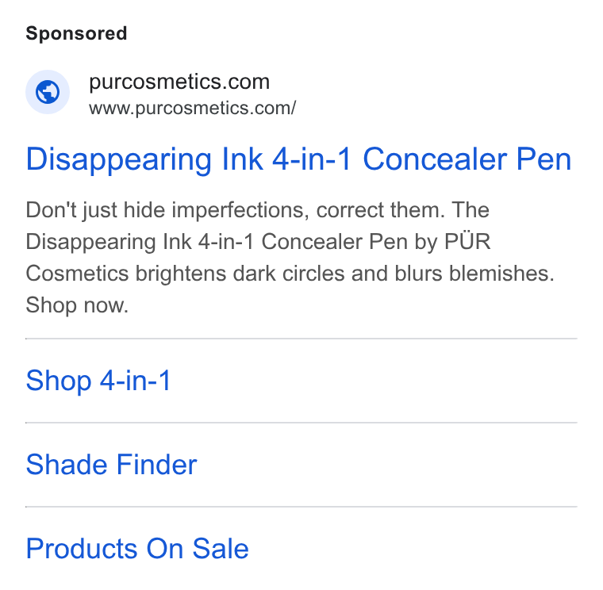Open the Shop 4-in-1 sitelink
This screenshot has height=590, width=603.
click(98, 381)
